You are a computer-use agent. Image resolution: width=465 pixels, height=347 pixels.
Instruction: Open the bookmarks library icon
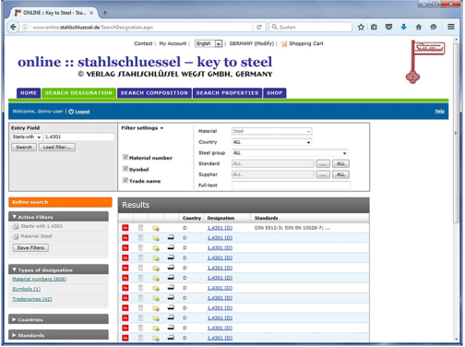(x=374, y=27)
